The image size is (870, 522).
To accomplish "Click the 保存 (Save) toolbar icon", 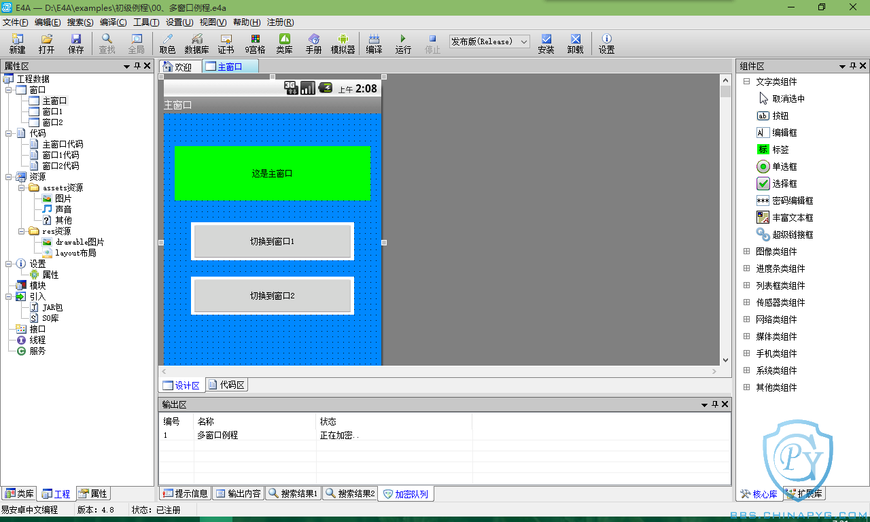I will [76, 44].
